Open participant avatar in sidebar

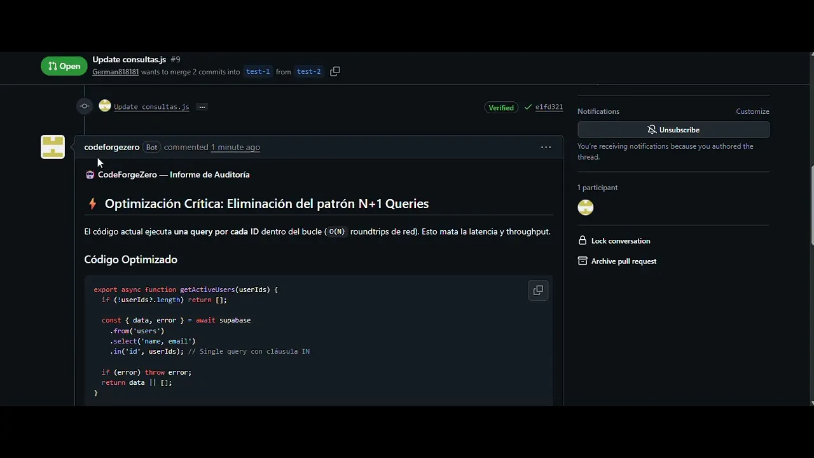tap(586, 207)
